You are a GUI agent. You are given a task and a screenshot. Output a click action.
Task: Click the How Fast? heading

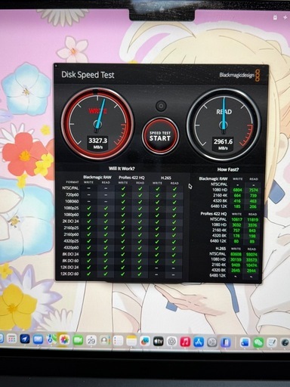coord(228,169)
